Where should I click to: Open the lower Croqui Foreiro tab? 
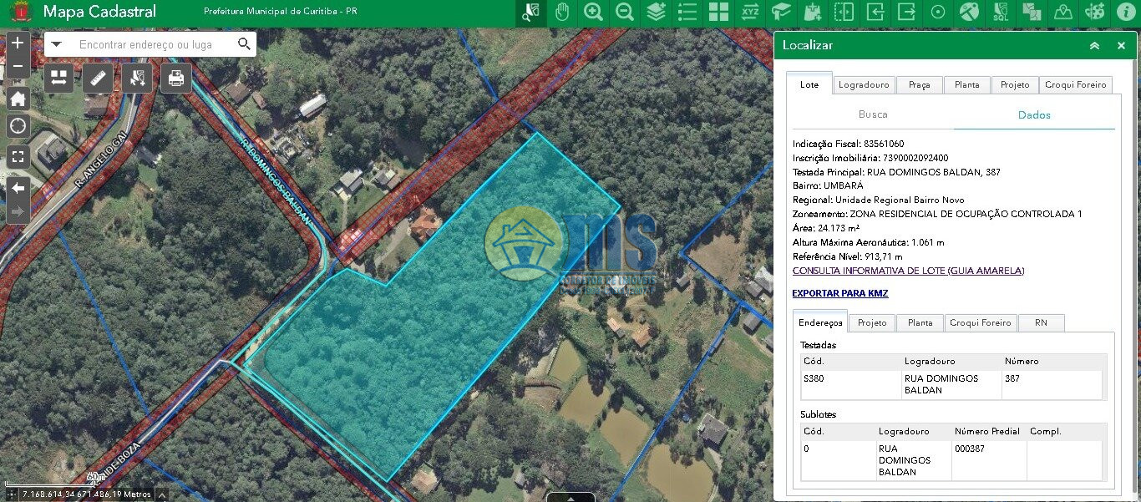tap(981, 323)
